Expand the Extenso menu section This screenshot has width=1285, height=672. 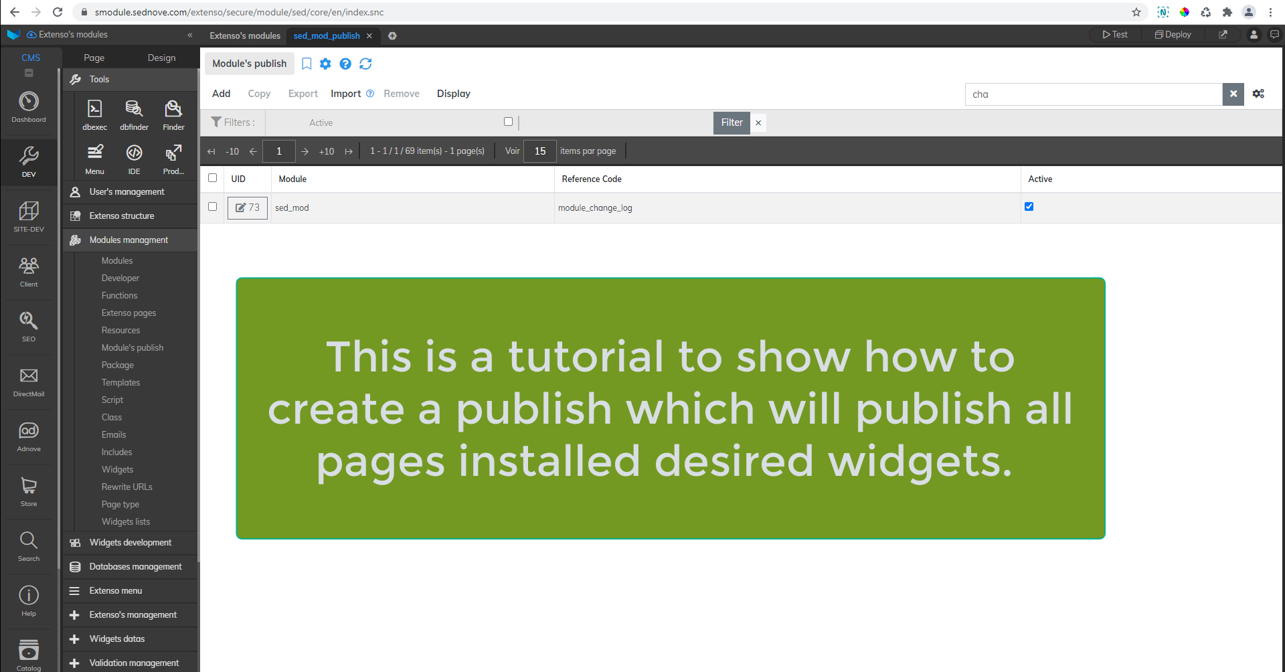click(131, 590)
